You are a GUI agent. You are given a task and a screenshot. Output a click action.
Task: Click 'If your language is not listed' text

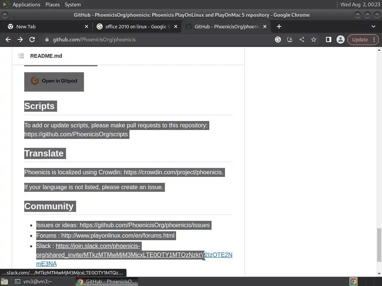coord(94,187)
